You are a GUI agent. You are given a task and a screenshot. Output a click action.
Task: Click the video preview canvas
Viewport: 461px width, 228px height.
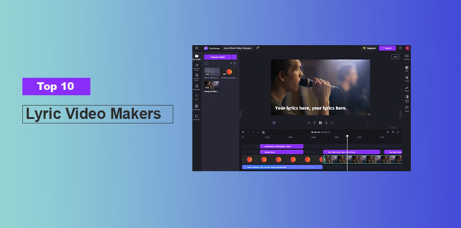tap(320, 87)
